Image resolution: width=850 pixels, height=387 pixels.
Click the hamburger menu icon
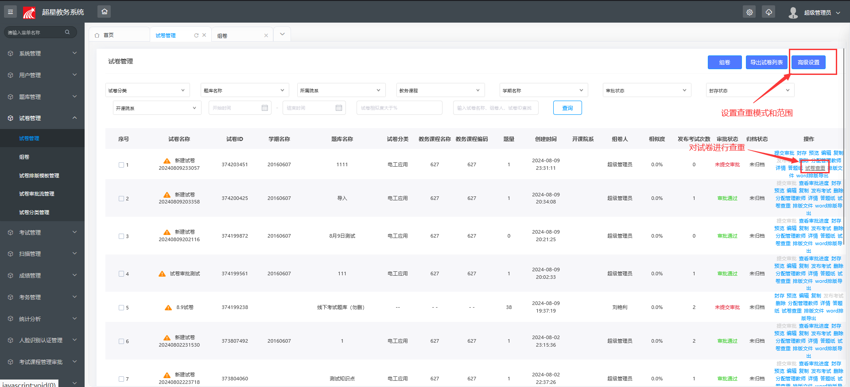(10, 12)
